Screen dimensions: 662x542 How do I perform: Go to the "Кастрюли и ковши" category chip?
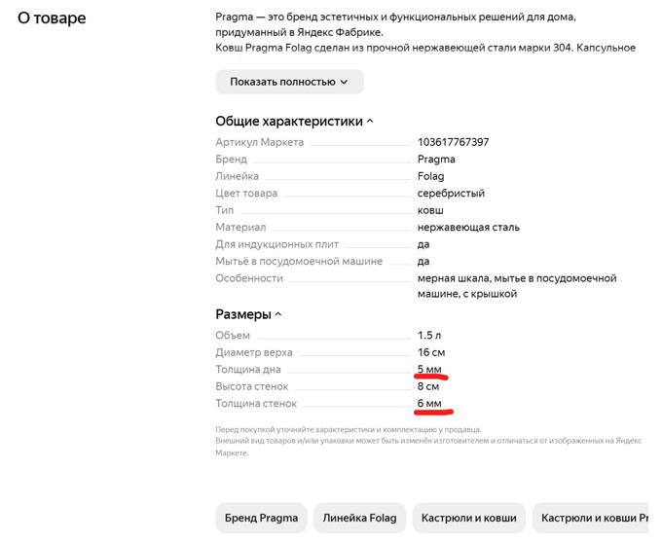click(468, 518)
